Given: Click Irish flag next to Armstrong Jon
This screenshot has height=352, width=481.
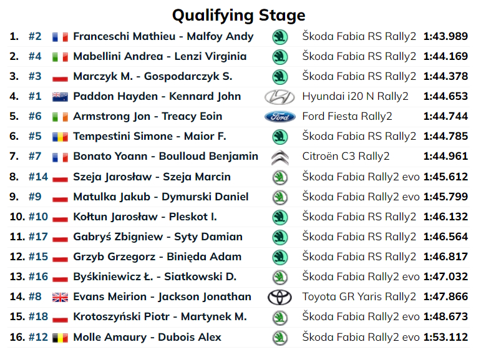Looking at the screenshot, I should (60, 117).
